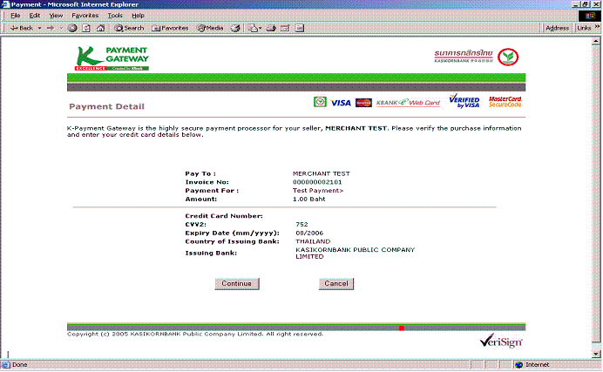Click the Edit page toolbar icon
The height and width of the screenshot is (372, 603).
(x=285, y=28)
